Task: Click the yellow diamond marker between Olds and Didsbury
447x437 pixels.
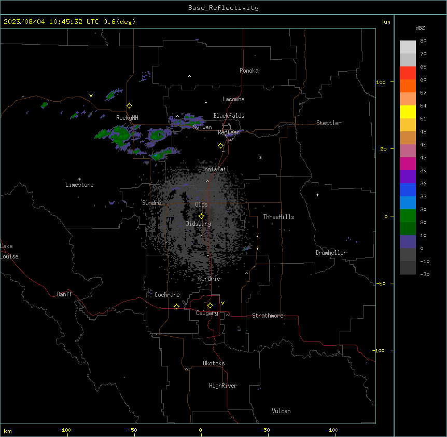Action: pyautogui.click(x=201, y=216)
